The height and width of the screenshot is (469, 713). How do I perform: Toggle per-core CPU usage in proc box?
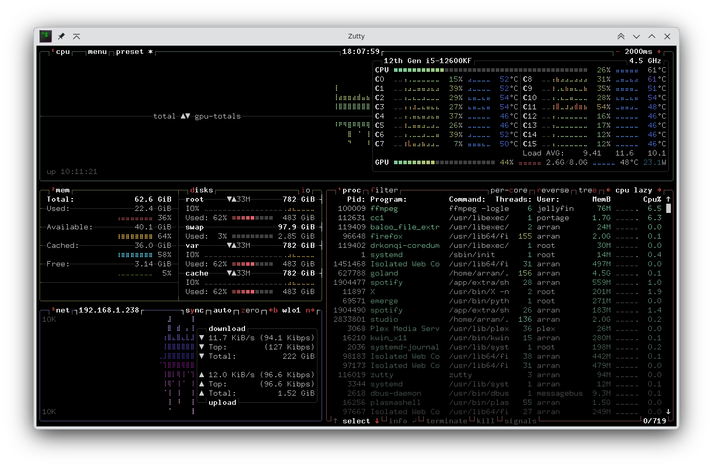click(x=509, y=190)
